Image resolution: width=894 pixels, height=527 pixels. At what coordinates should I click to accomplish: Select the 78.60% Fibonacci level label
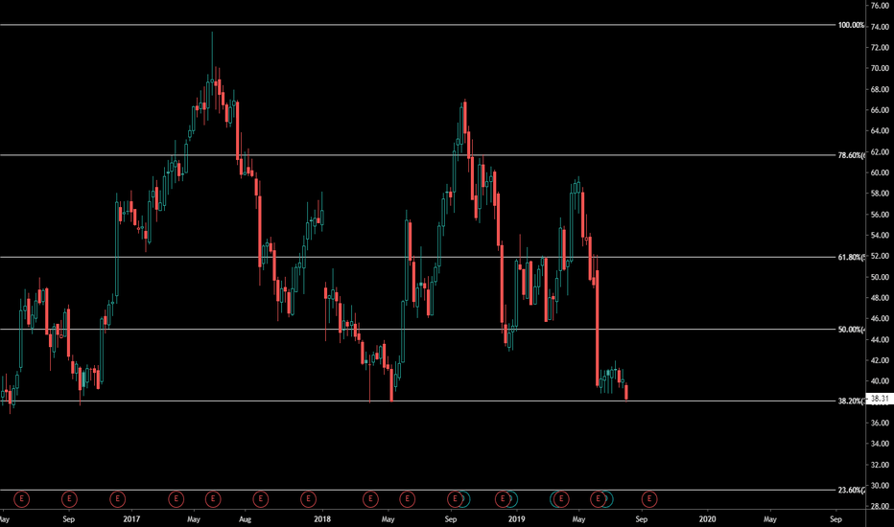(852, 155)
